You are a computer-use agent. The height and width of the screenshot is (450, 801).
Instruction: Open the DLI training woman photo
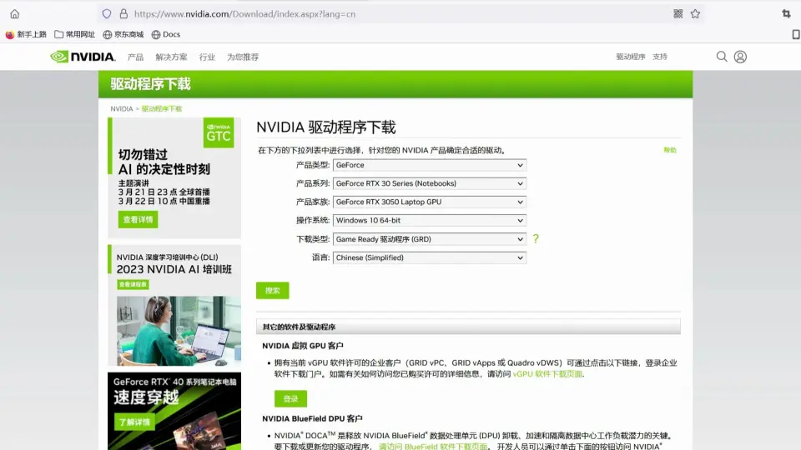pyautogui.click(x=179, y=331)
